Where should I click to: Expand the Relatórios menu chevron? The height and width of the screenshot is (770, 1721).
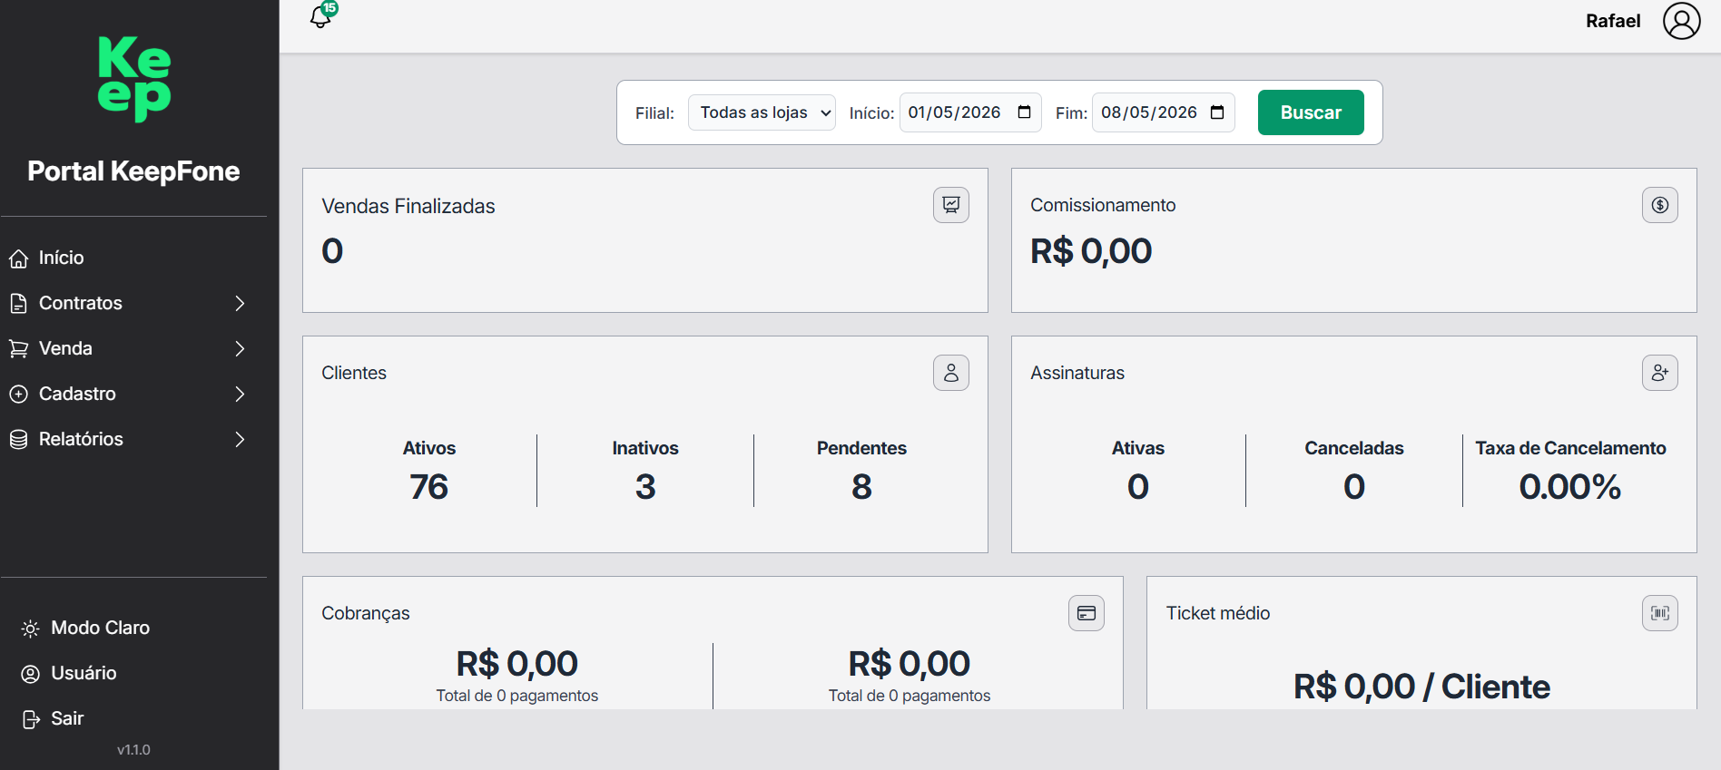click(x=240, y=439)
